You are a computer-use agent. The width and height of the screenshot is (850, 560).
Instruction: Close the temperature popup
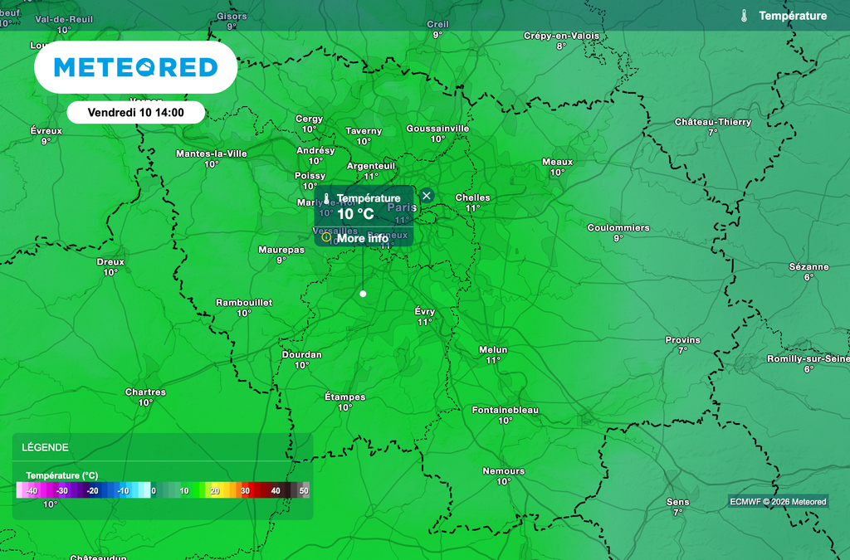click(x=427, y=196)
